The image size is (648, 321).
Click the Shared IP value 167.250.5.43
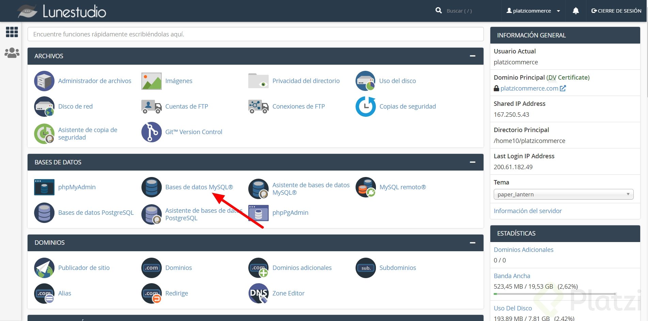[x=511, y=115]
